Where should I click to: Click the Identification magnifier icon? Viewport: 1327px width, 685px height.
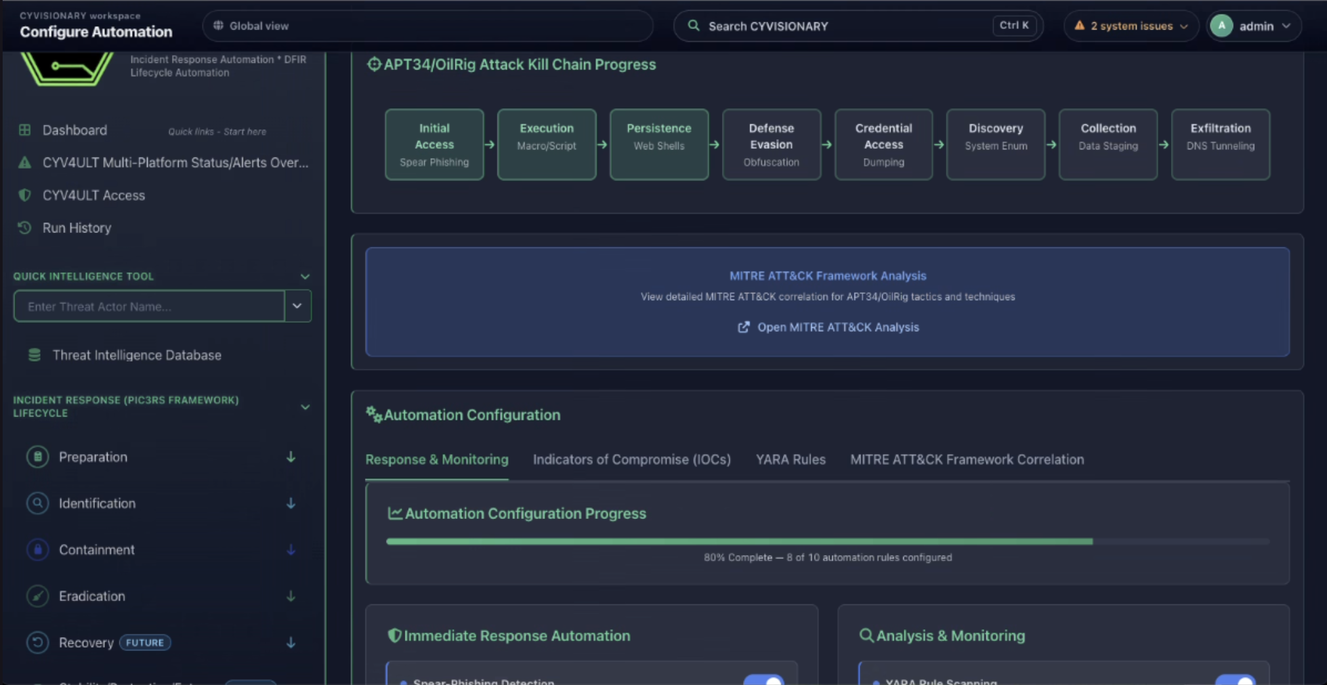[37, 503]
